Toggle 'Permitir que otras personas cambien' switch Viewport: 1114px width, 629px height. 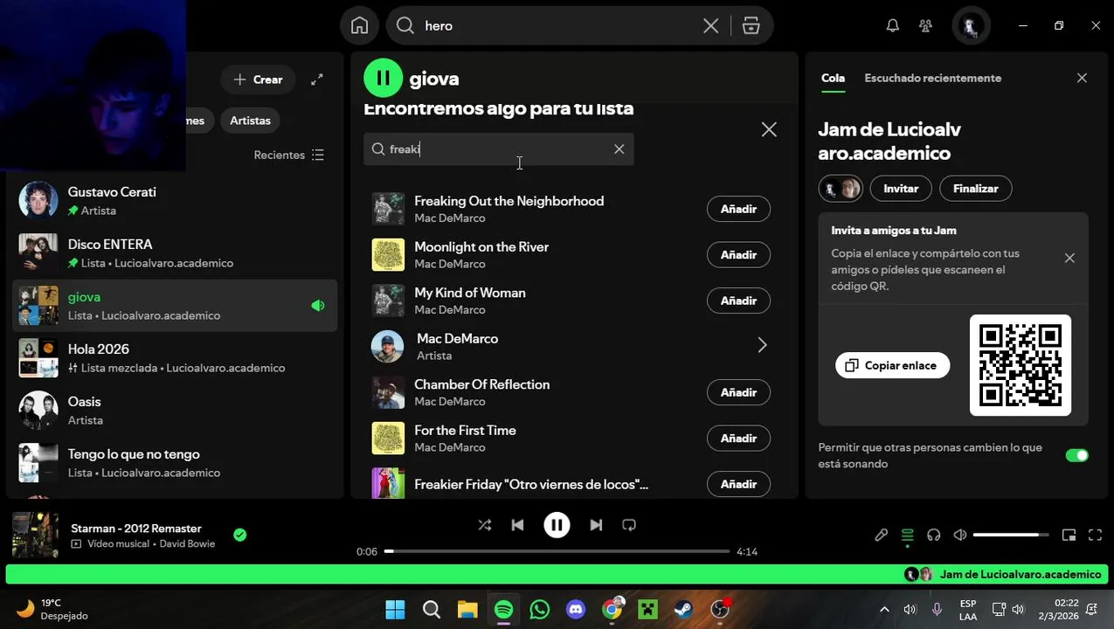[x=1076, y=455]
